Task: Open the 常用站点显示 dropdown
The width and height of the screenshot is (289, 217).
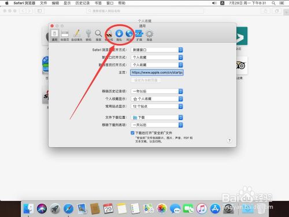Action: pos(157,106)
